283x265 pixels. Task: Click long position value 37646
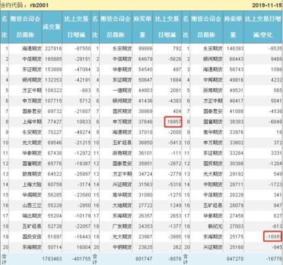(x=145, y=121)
